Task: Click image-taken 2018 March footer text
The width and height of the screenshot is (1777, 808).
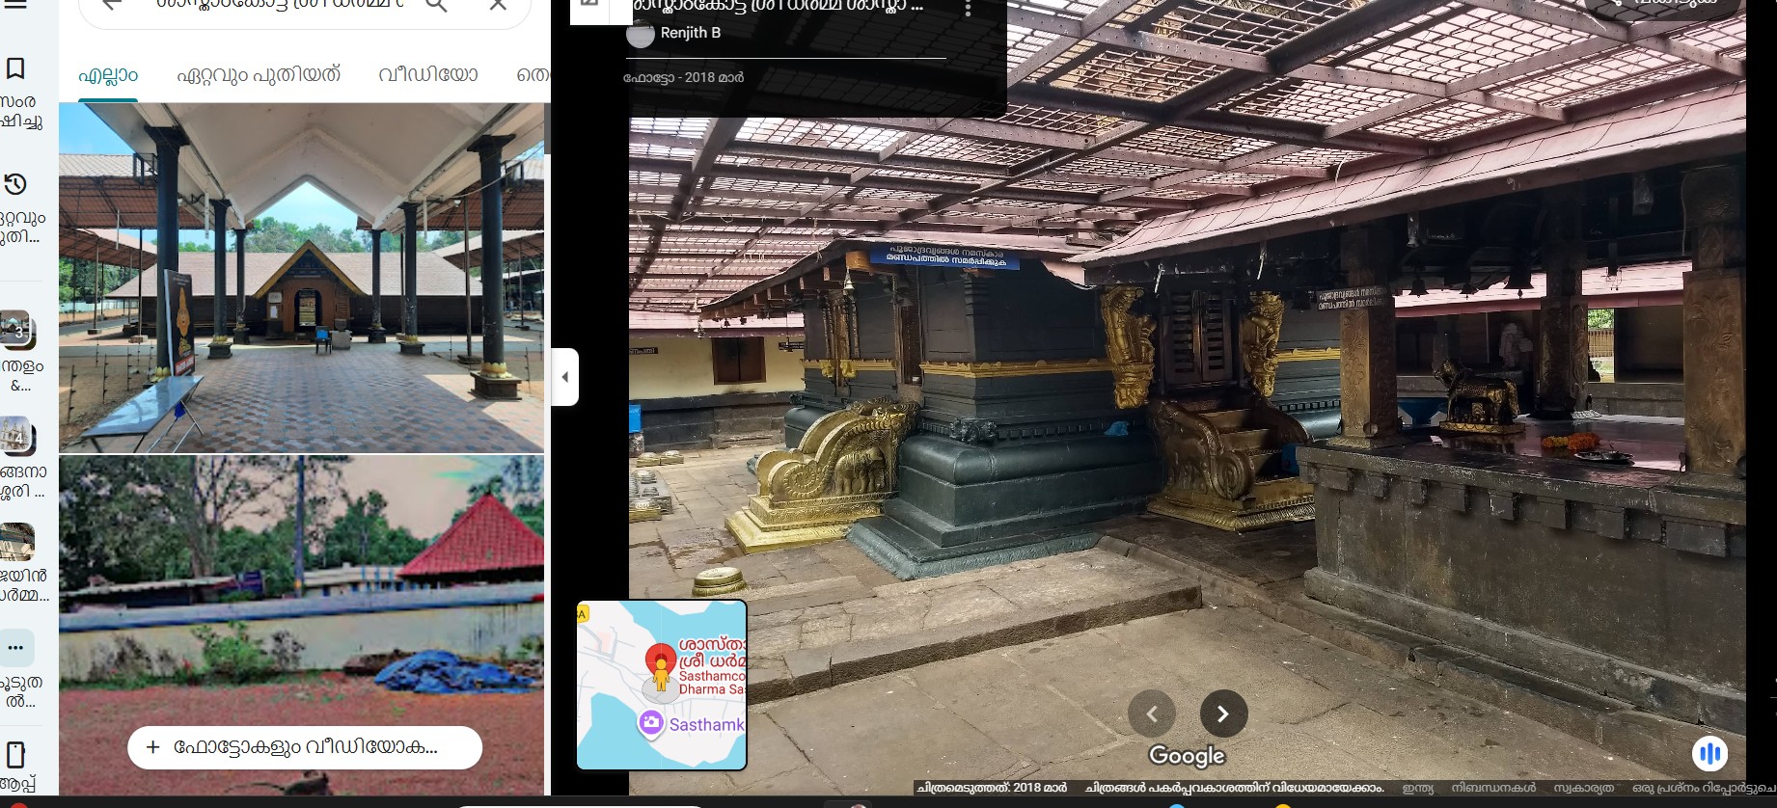Action: point(993,788)
